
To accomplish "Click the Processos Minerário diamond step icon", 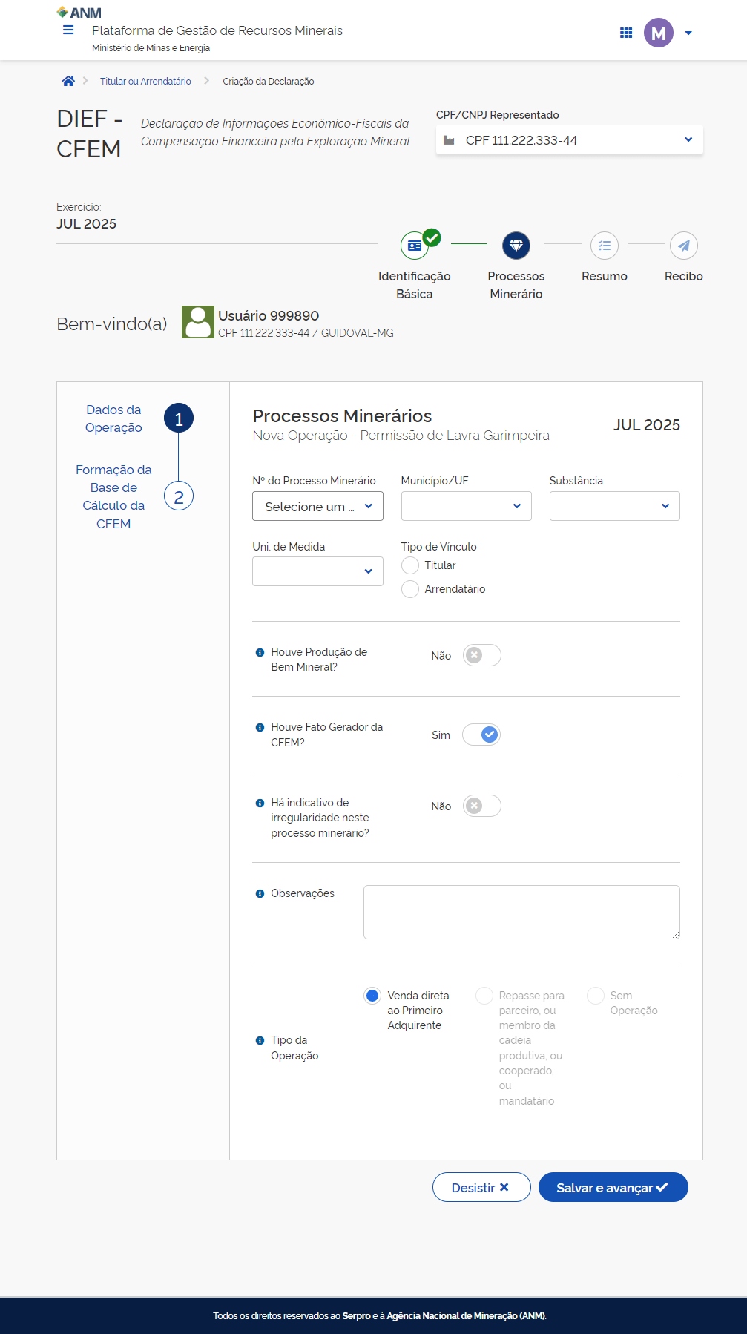I will point(516,246).
